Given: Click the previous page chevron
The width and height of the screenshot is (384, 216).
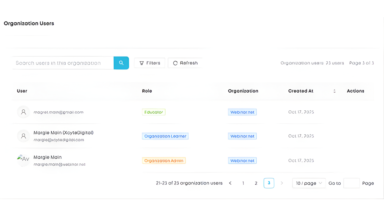Looking at the screenshot, I should click(x=230, y=183).
